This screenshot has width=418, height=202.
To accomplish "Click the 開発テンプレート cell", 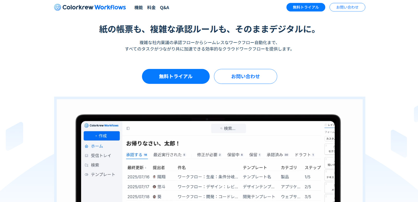I will coord(259,197).
